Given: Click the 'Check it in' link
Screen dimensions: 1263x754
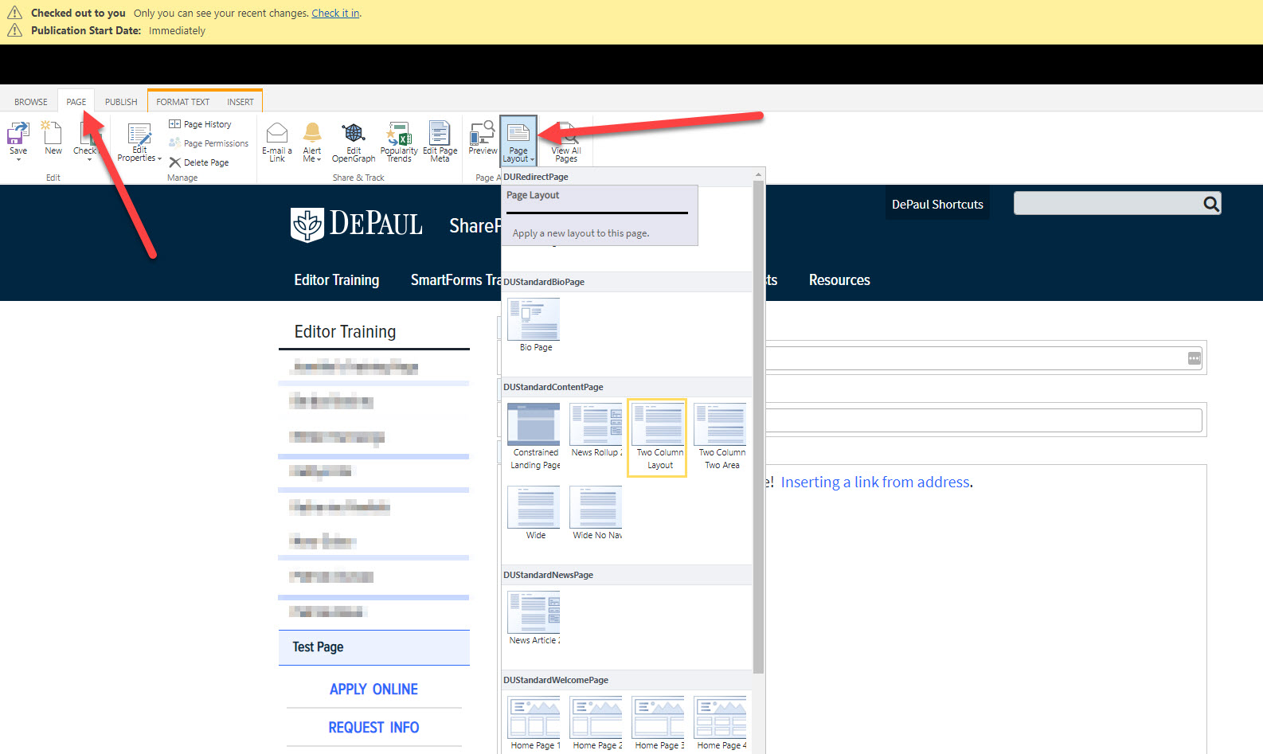Looking at the screenshot, I should point(335,14).
